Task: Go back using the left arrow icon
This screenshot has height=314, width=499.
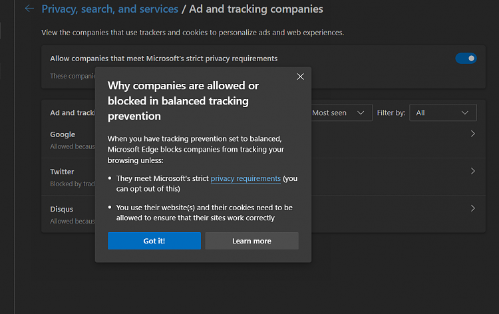Action: [29, 9]
